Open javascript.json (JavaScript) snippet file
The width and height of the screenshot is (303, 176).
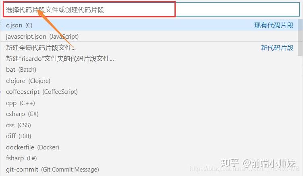pos(149,36)
